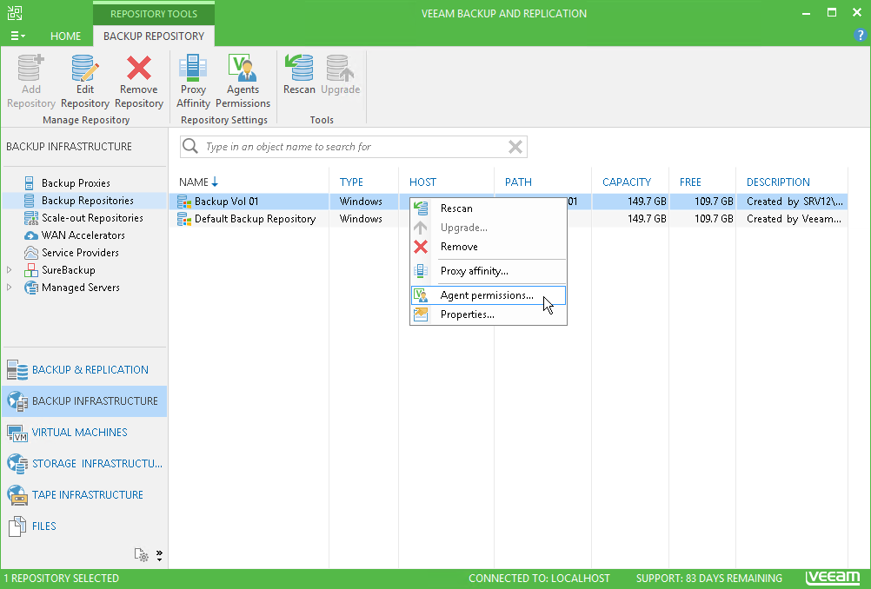The image size is (871, 589).
Task: Open the help question mark icon
Action: click(860, 36)
